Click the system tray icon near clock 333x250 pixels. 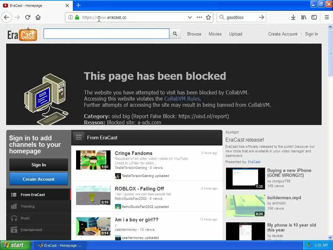[x=309, y=245]
